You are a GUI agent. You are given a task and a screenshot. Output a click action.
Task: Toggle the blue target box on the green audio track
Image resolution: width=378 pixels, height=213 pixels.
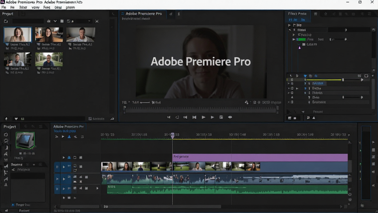pyautogui.click(x=57, y=189)
